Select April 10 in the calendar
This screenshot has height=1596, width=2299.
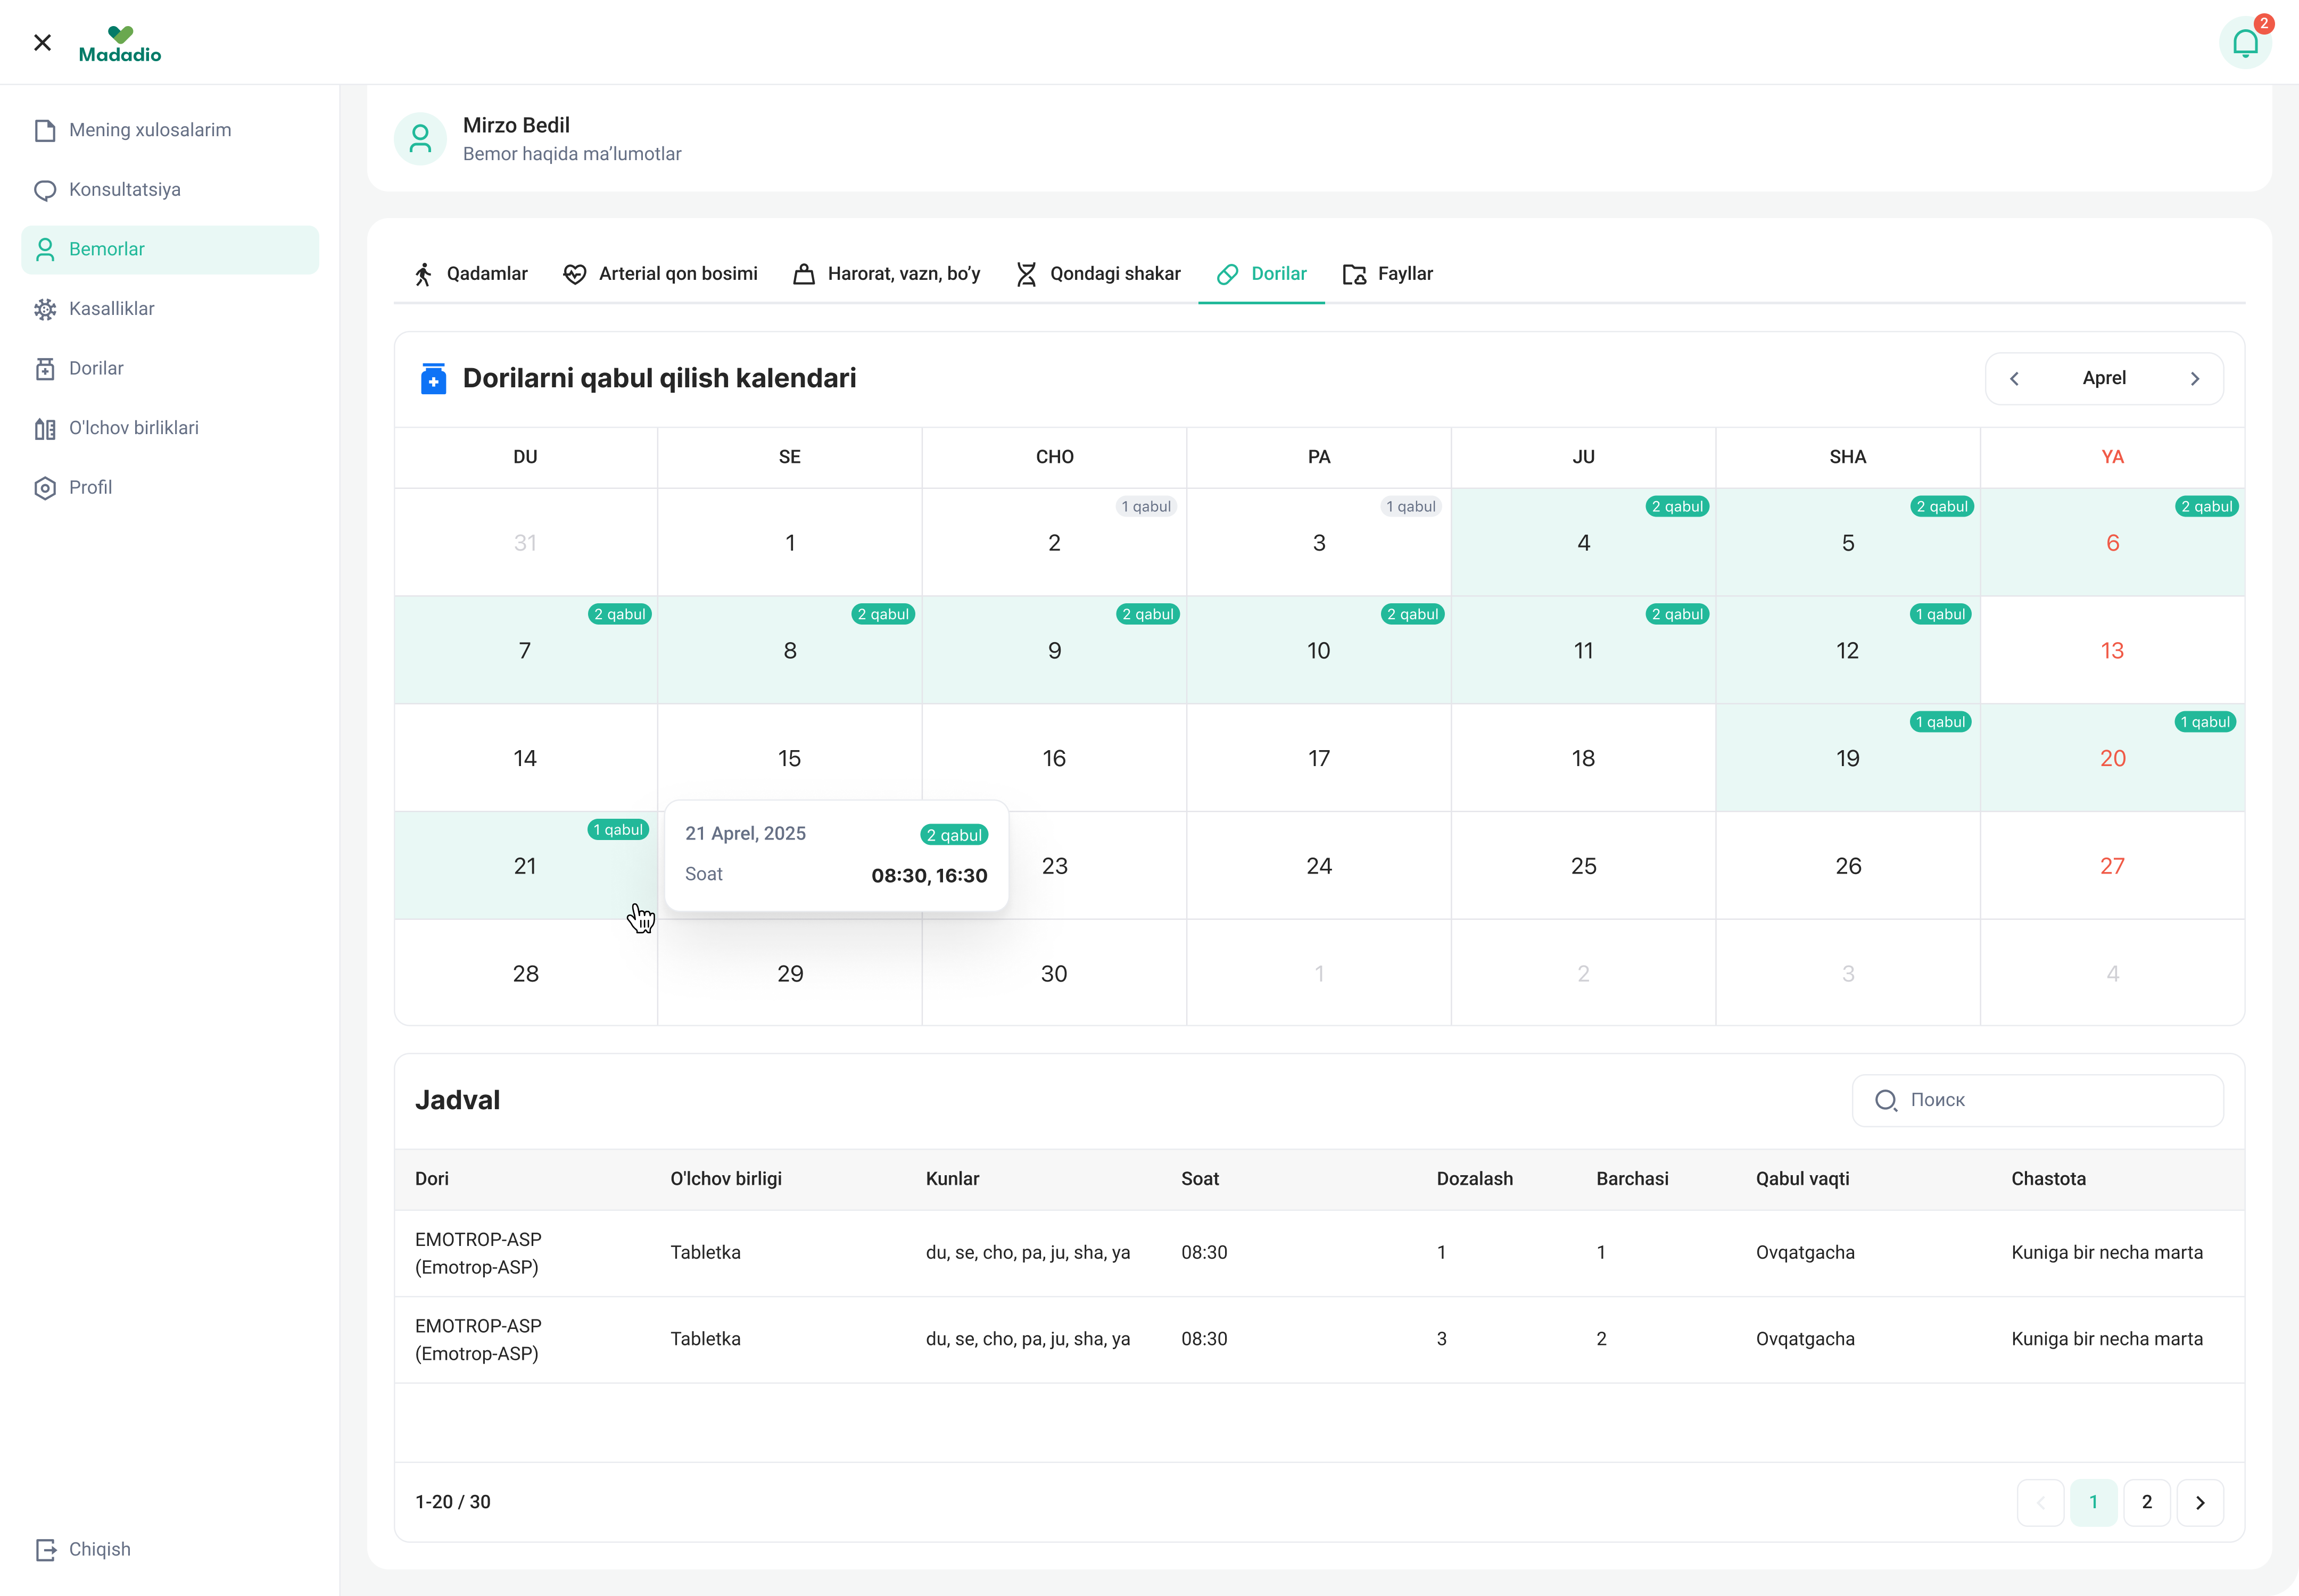(x=1318, y=651)
